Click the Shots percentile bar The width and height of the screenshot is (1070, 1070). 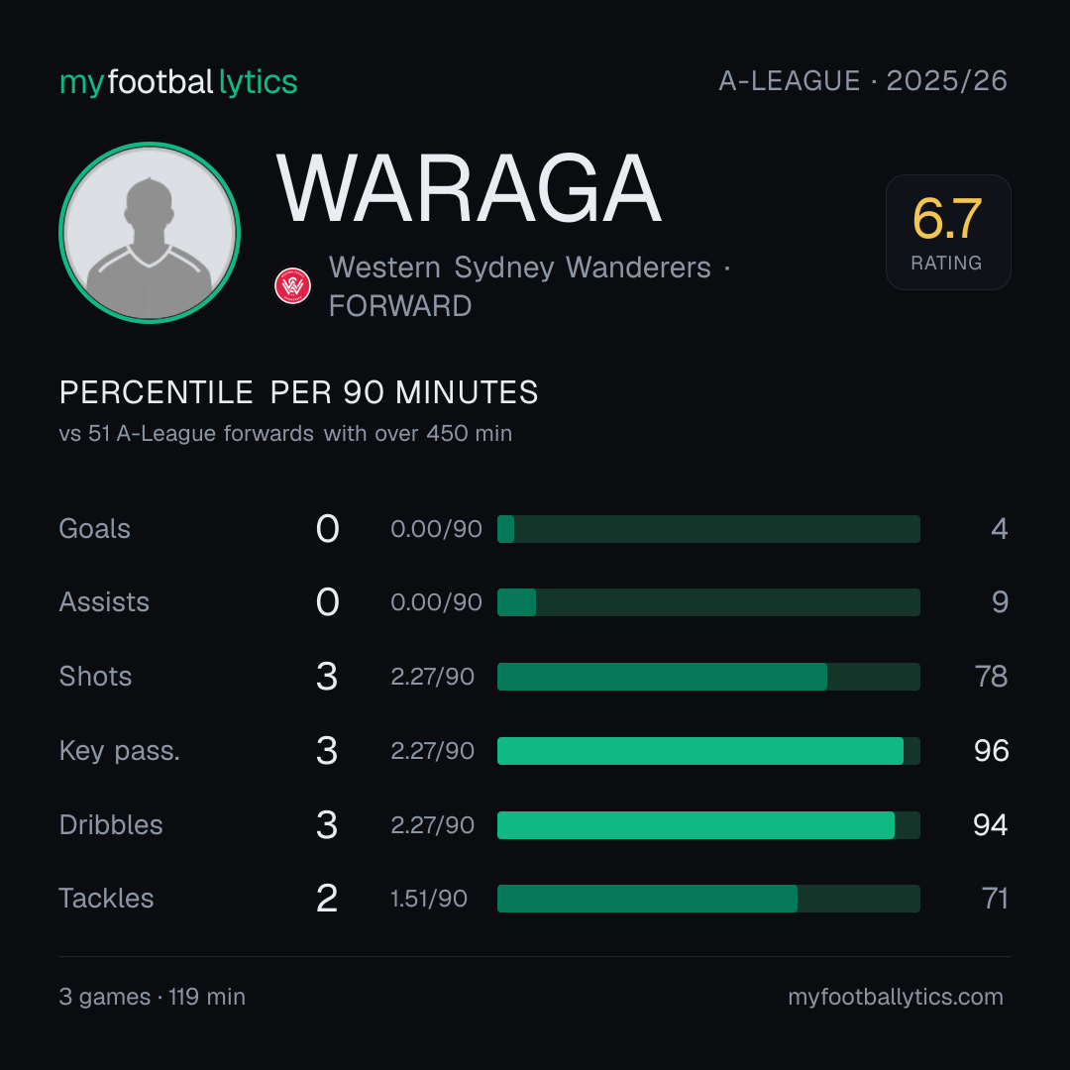coord(708,677)
